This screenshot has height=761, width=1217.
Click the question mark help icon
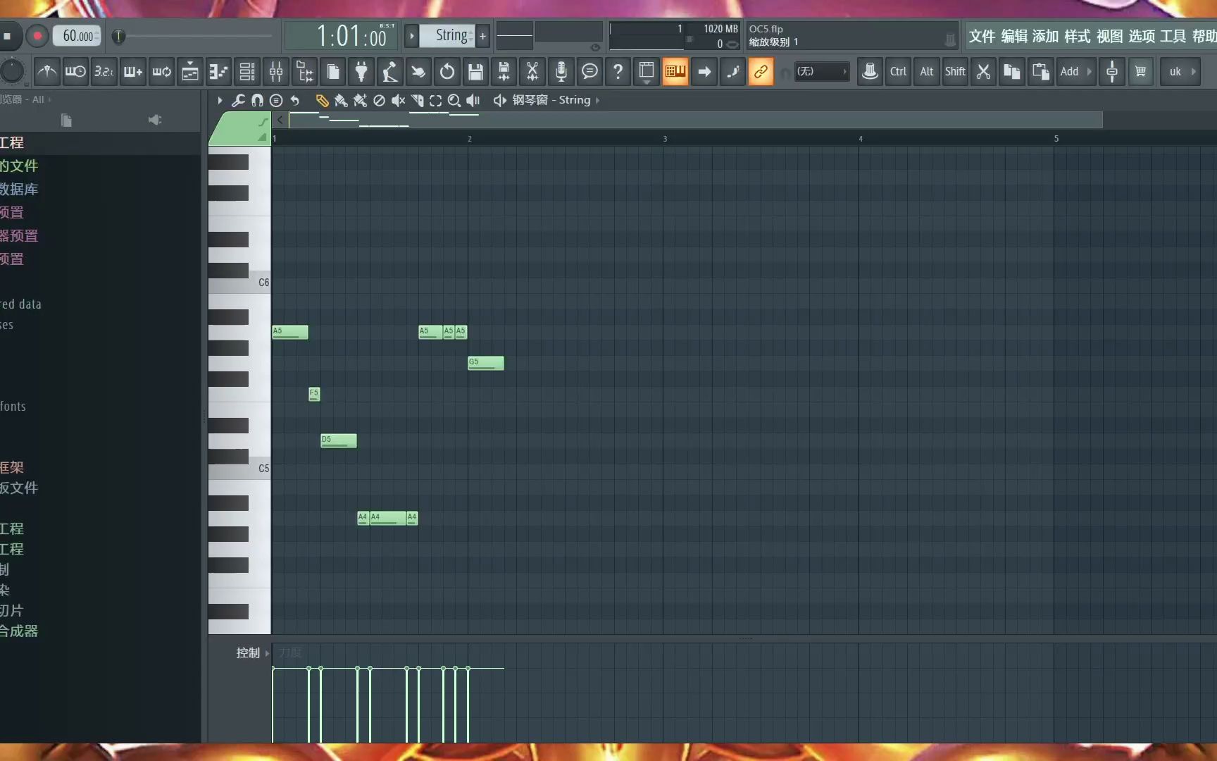click(x=618, y=72)
